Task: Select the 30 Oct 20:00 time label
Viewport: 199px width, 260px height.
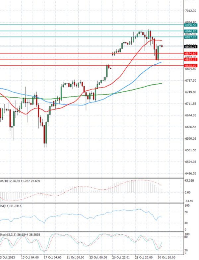Action: (x=166, y=257)
